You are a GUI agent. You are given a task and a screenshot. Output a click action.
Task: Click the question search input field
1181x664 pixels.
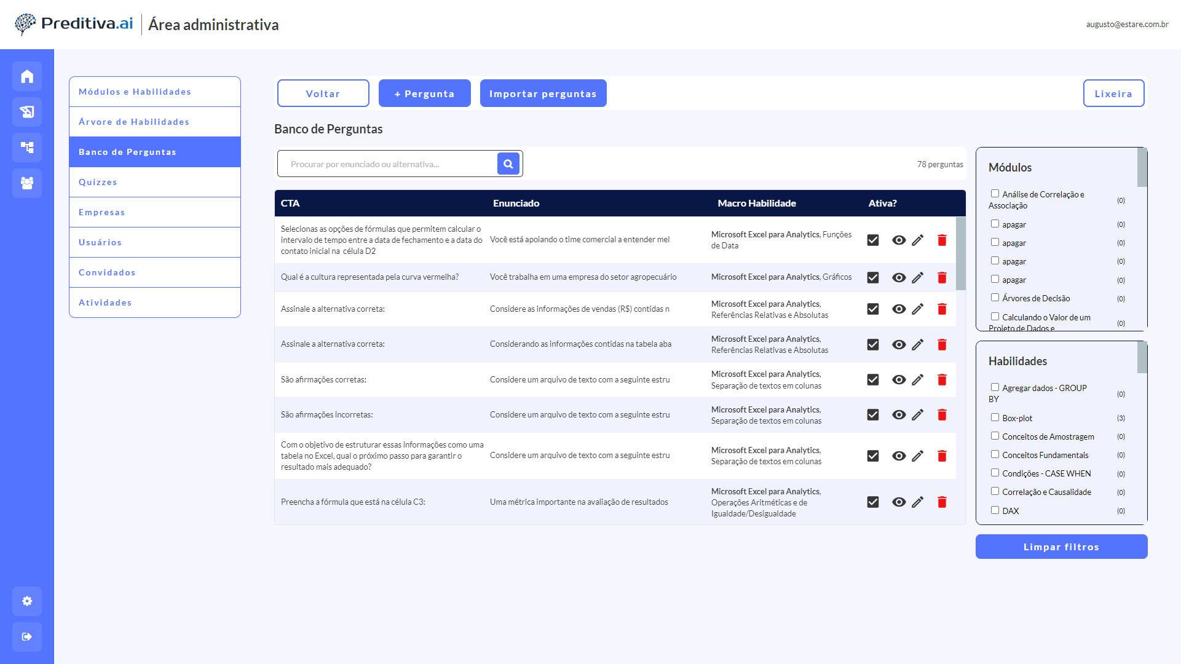coord(387,164)
